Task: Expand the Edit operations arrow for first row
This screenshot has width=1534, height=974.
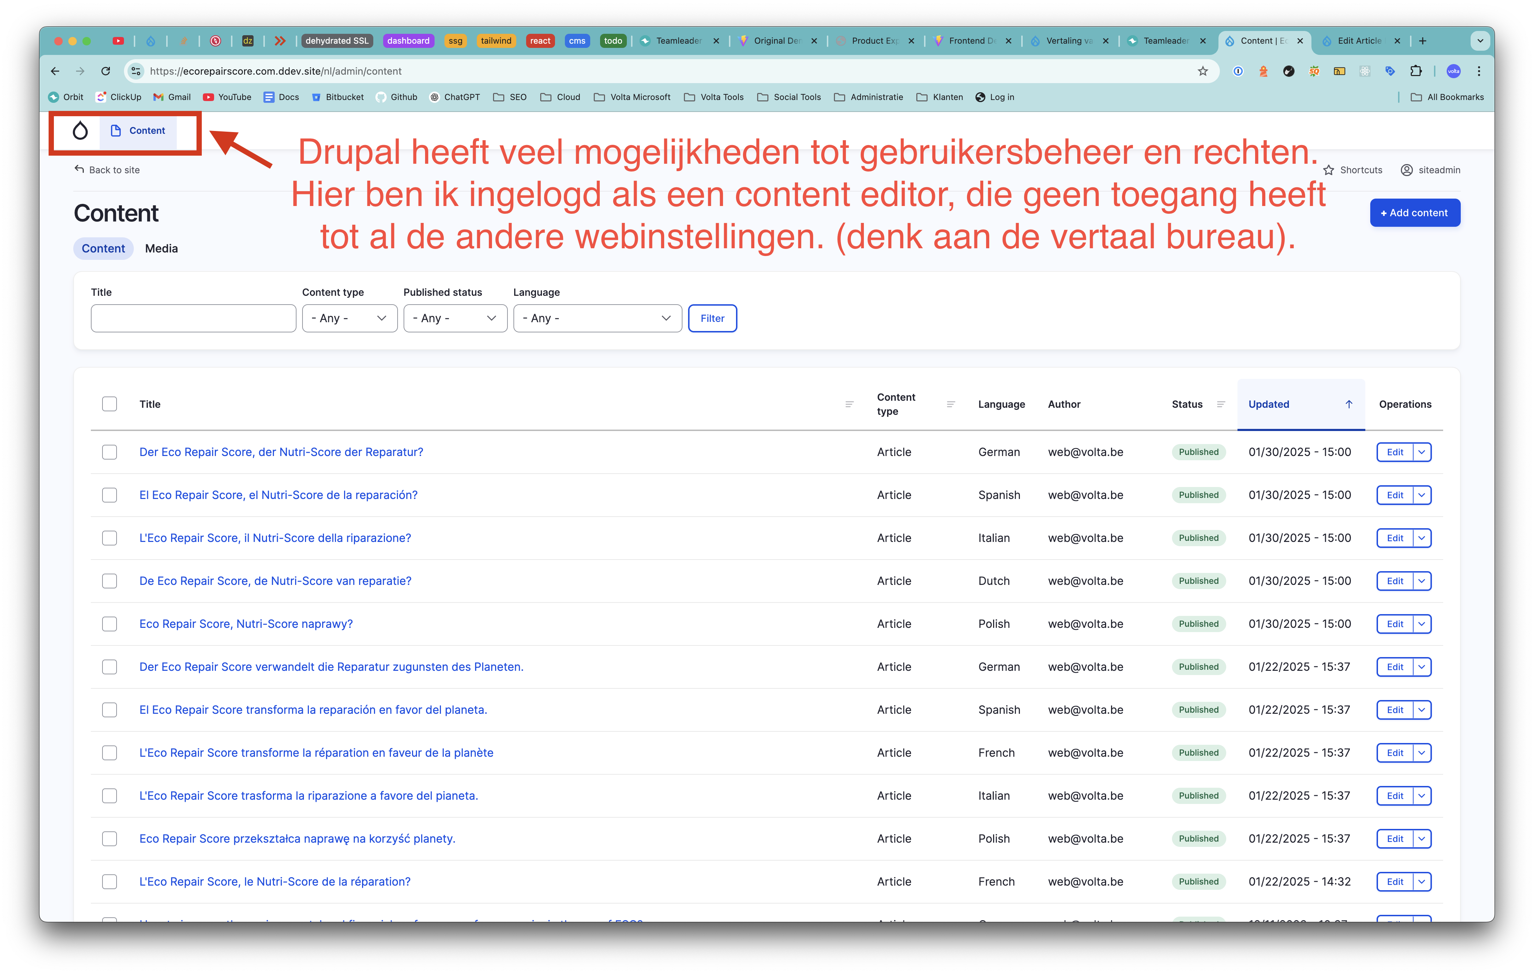Action: pos(1422,452)
